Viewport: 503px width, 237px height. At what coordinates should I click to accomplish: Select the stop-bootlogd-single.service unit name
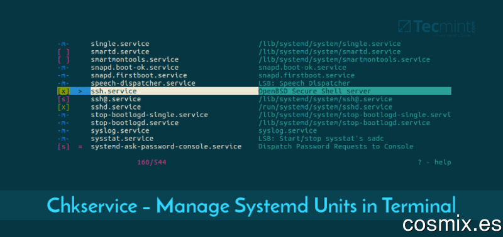click(x=150, y=115)
